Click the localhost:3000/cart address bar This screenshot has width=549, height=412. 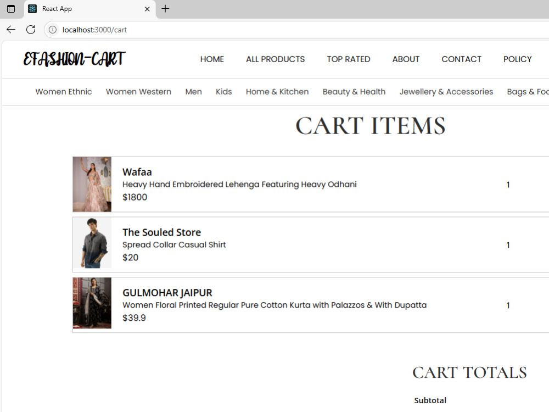(296, 30)
